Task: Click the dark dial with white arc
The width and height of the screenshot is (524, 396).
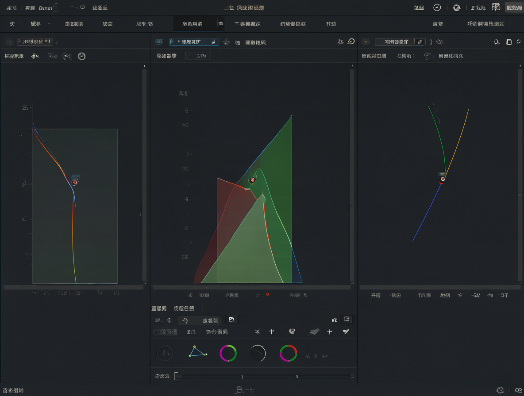Action: pos(257,353)
